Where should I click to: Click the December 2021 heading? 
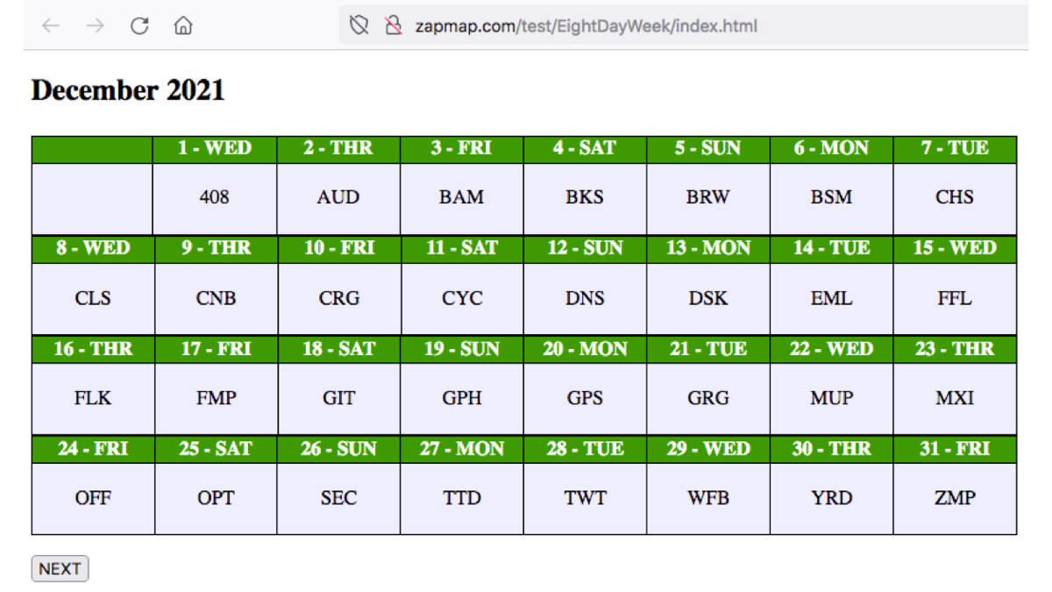[x=128, y=90]
